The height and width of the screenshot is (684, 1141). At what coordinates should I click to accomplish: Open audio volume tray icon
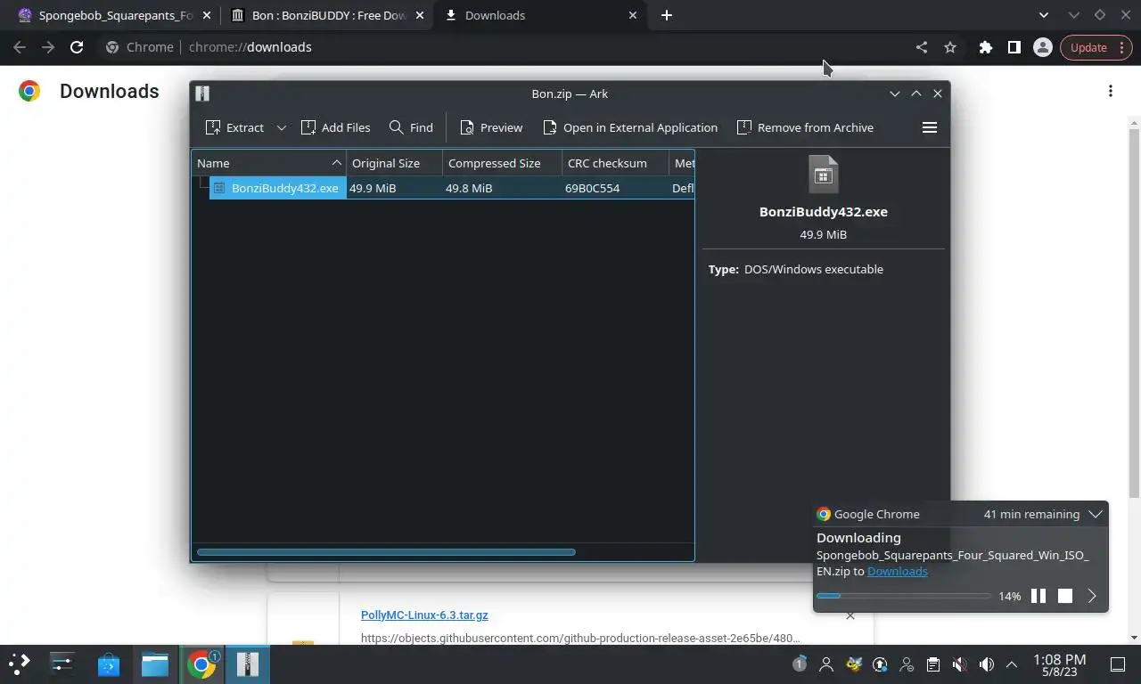tap(987, 664)
